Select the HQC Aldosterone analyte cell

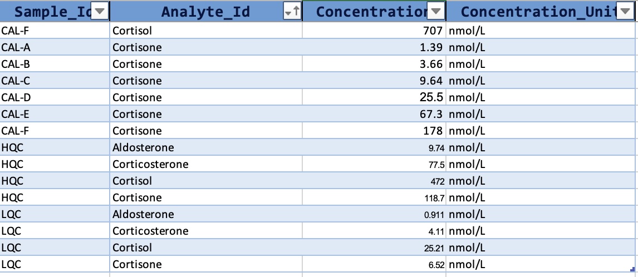[x=143, y=147]
